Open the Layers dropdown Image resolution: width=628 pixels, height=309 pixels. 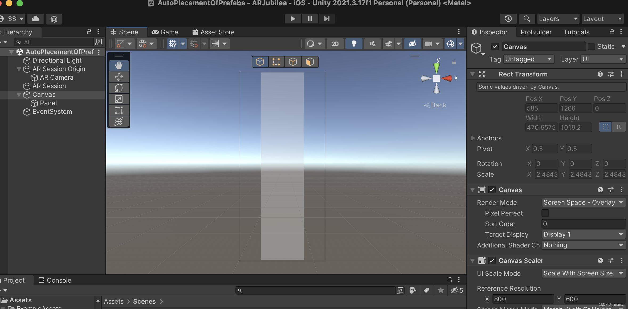[x=558, y=19]
